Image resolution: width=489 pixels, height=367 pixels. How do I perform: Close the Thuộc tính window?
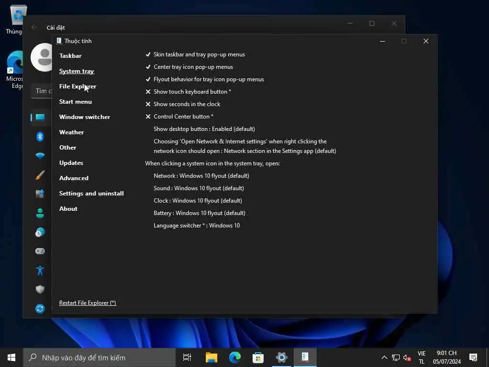tap(425, 41)
